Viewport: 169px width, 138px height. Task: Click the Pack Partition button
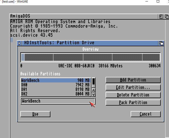pos(133,103)
